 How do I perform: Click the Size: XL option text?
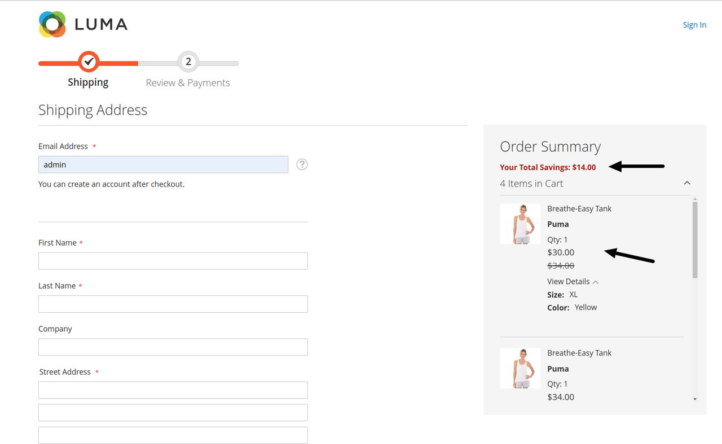click(562, 295)
